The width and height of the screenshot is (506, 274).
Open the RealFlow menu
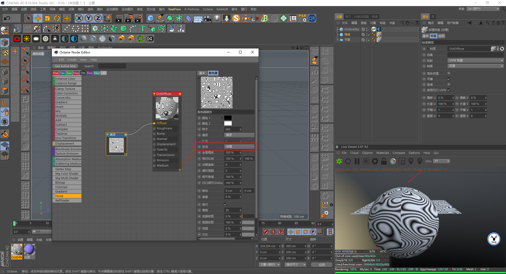(174, 9)
